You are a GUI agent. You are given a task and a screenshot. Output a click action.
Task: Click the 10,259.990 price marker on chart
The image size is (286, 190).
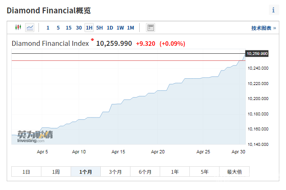[257, 54]
